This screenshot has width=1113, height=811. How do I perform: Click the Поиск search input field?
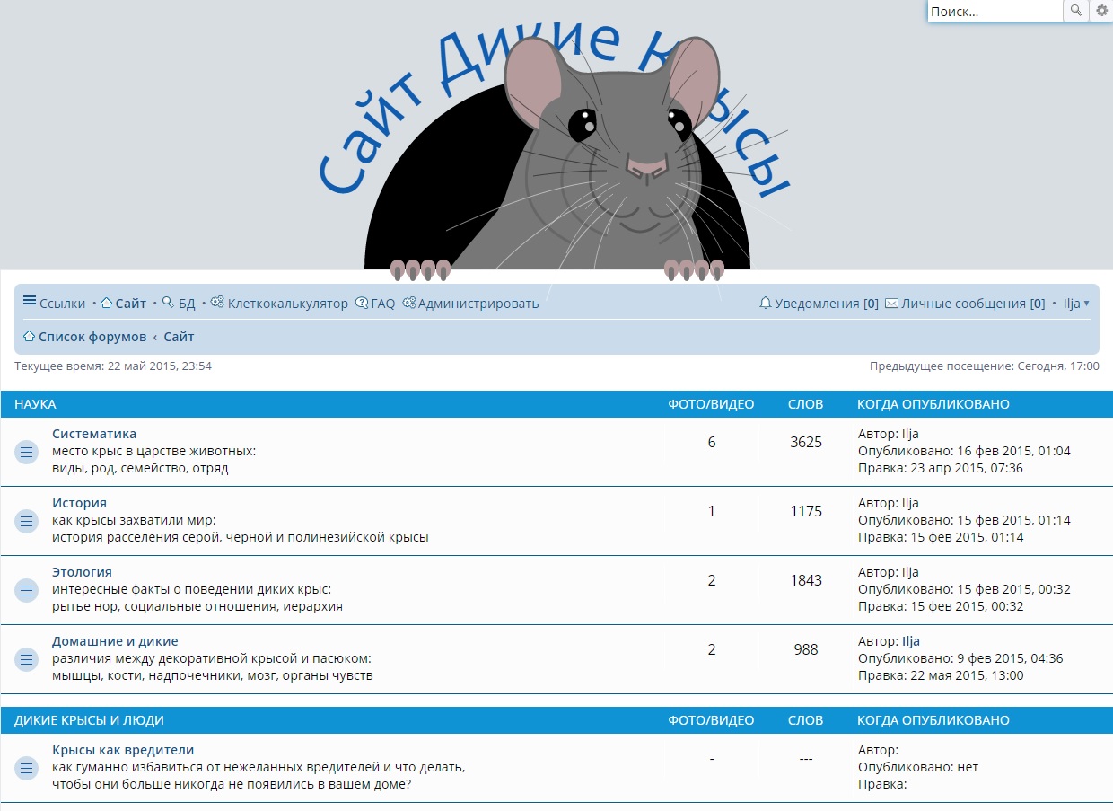coord(995,12)
